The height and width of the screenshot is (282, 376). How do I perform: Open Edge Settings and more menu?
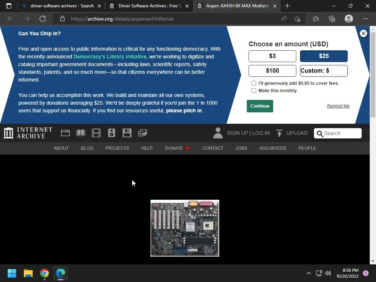(365, 19)
